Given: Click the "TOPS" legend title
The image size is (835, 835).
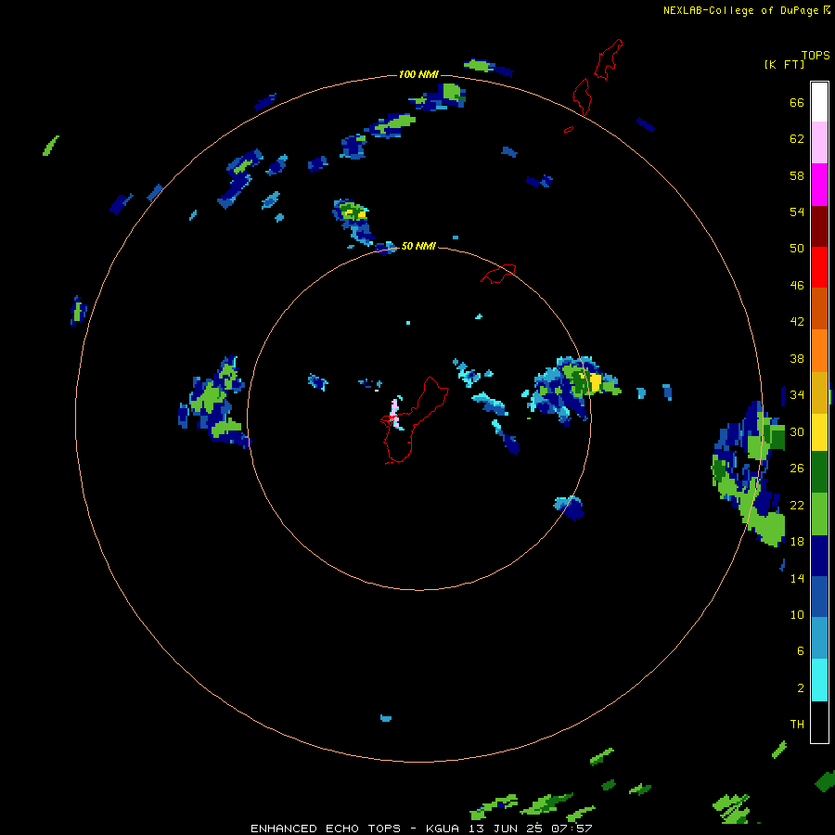Looking at the screenshot, I should tap(816, 55).
